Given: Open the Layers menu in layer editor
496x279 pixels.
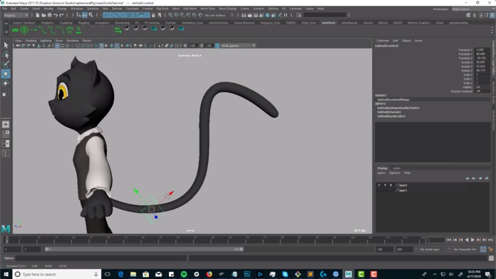Looking at the screenshot, I should coord(381,173).
